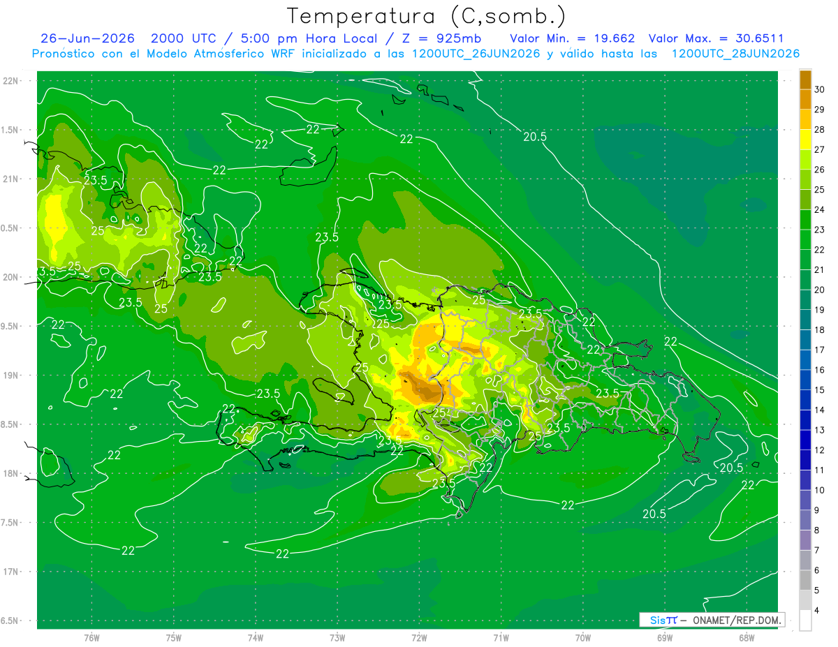Pick the gray swatch between 5 and 6
This screenshot has height=647, width=838.
click(x=805, y=580)
